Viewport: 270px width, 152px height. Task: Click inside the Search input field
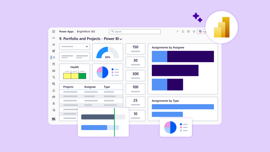click(135, 31)
